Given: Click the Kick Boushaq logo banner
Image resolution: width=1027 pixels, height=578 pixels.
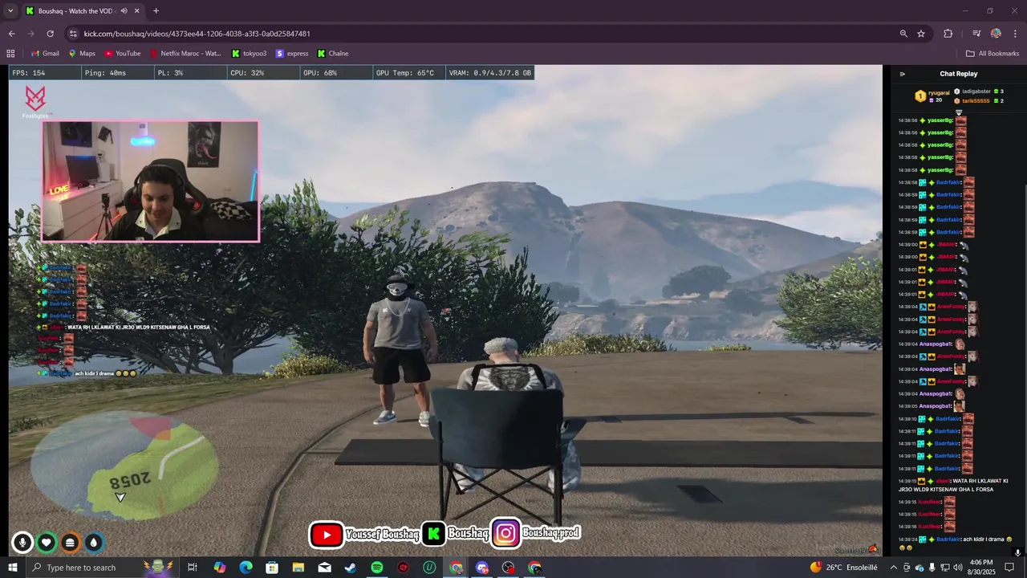Looking at the screenshot, I should point(455,534).
